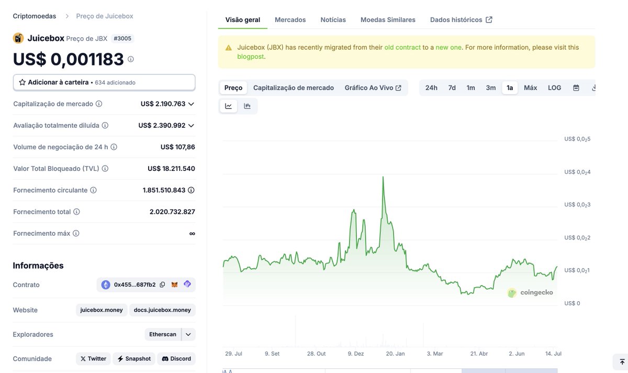Screen dimensions: 628x373
Task: Switch chart to Preço view
Action: pos(233,88)
